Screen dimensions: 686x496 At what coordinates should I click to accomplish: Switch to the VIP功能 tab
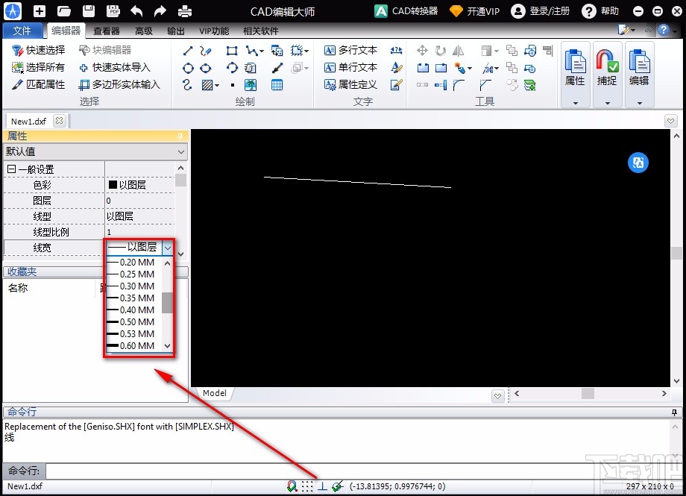[214, 31]
